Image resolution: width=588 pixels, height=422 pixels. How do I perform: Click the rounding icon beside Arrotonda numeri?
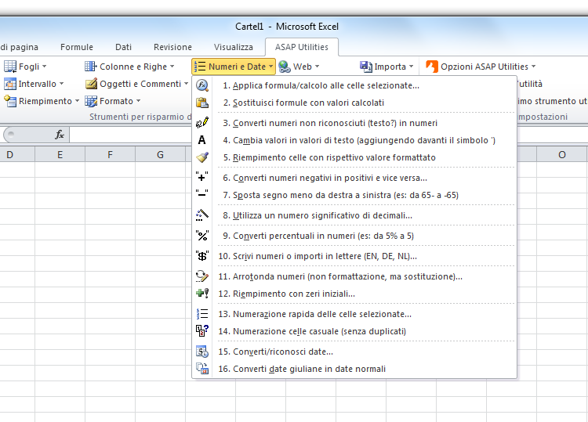click(202, 276)
